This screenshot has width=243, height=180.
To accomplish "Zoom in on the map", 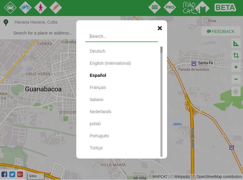I will click(x=236, y=67).
